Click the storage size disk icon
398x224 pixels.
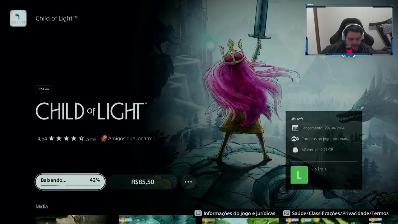click(295, 150)
